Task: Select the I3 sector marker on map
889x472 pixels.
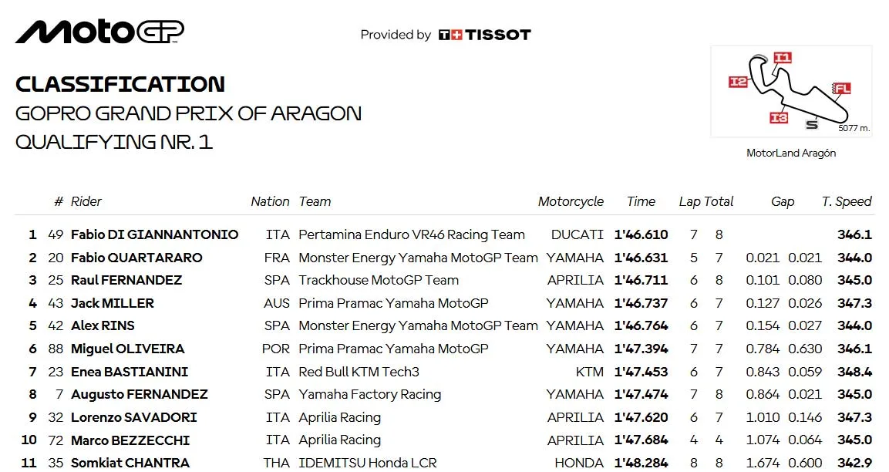Action: click(779, 117)
